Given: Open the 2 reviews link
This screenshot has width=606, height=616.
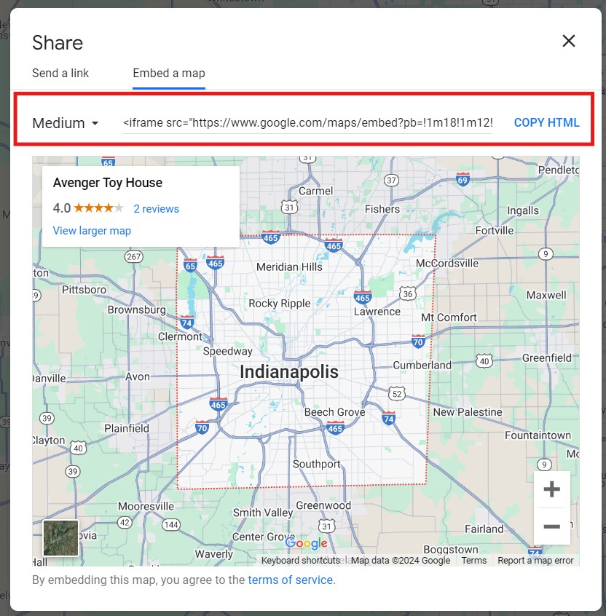Looking at the screenshot, I should [156, 208].
